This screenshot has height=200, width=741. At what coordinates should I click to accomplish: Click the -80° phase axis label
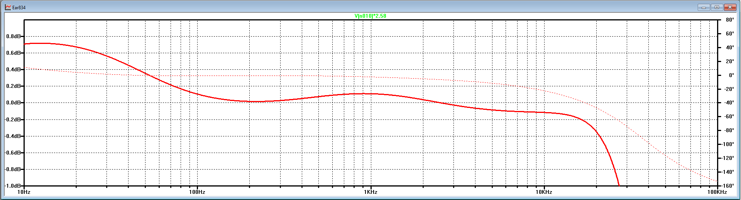tap(729, 130)
